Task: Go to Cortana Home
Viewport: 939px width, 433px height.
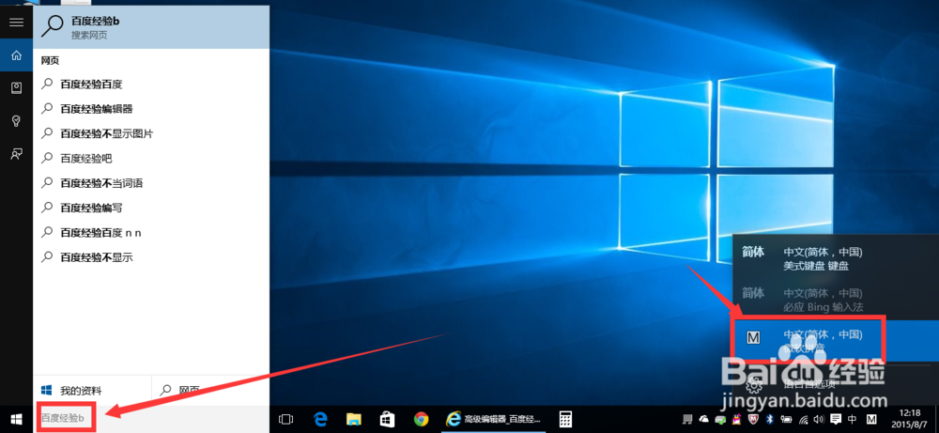Action: click(x=16, y=55)
